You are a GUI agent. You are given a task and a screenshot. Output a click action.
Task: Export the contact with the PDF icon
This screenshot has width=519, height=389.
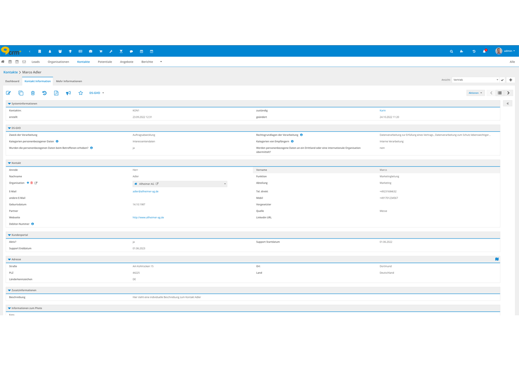(56, 93)
